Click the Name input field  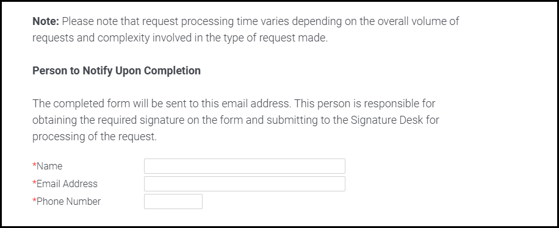[x=245, y=166]
